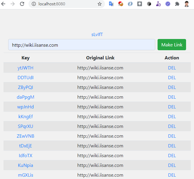
Task: Click the Make Link button
Action: pos(172,45)
